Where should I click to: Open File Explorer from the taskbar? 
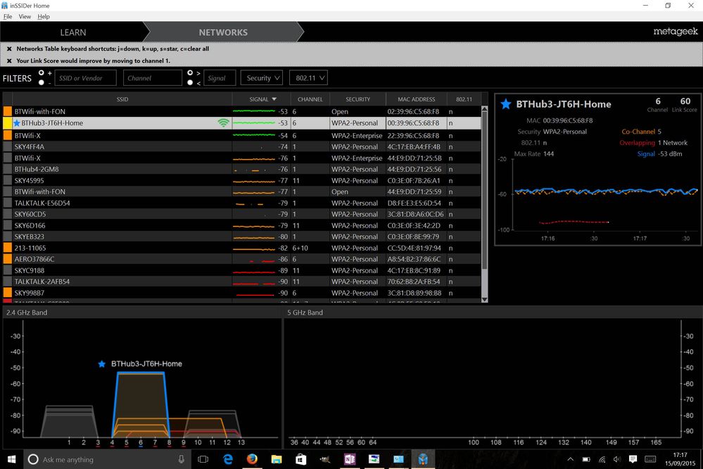(276, 459)
